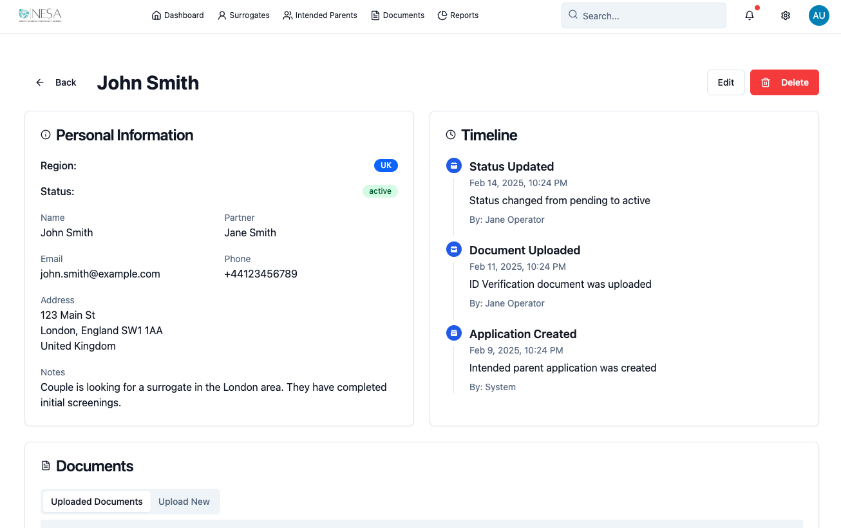Click the Documents section heading
The image size is (841, 528).
[x=95, y=466]
